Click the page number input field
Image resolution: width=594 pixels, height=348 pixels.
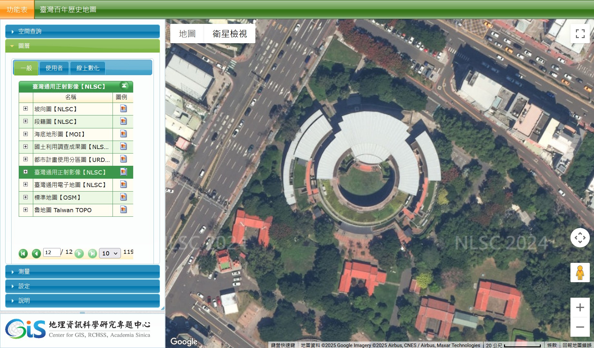pyautogui.click(x=52, y=252)
